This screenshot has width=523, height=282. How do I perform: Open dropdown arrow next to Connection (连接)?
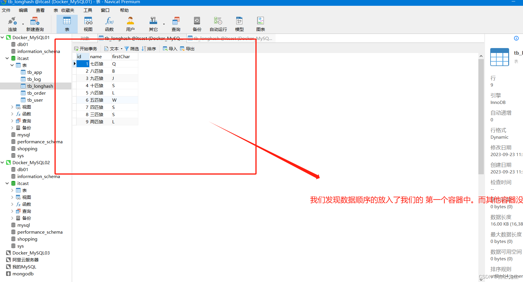pos(23,24)
